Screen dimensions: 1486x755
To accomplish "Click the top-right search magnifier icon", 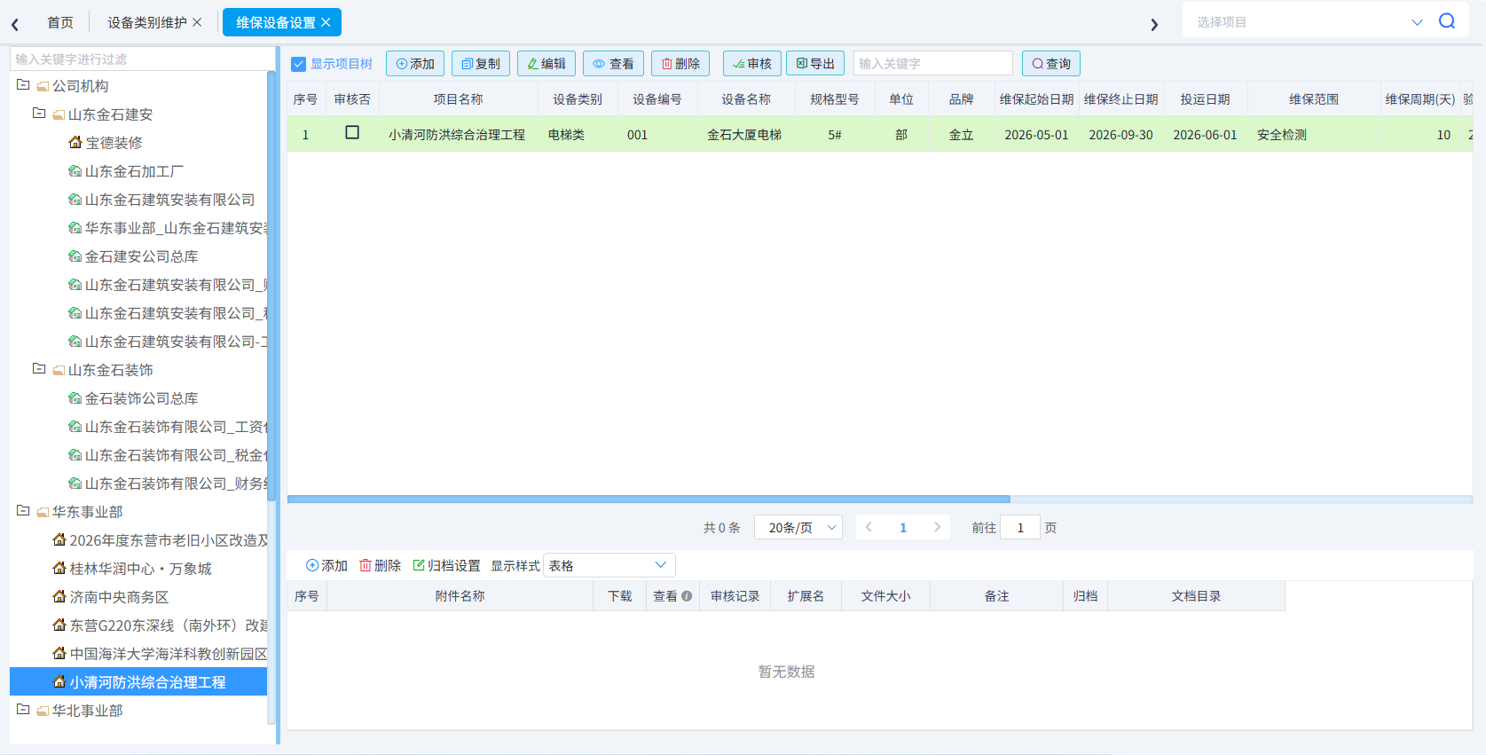I will 1447,21.
